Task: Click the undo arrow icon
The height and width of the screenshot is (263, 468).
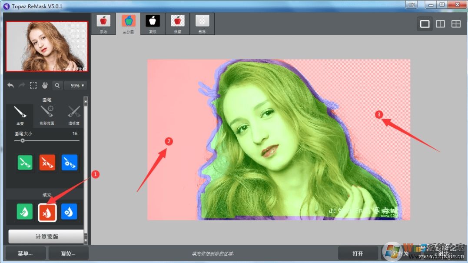Action: tap(11, 86)
